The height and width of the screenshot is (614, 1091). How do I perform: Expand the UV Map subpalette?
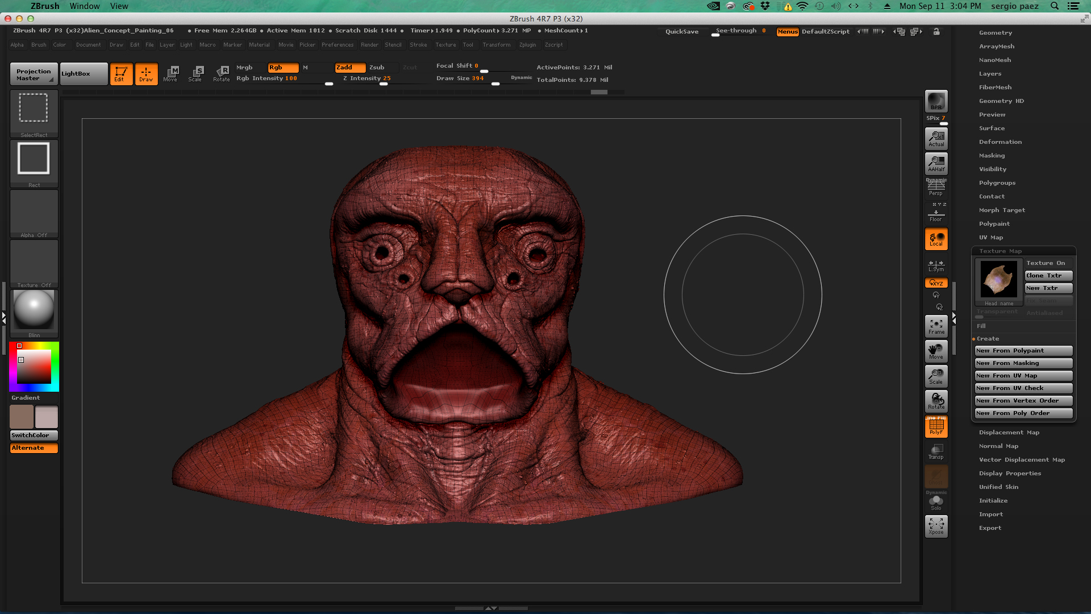990,238
